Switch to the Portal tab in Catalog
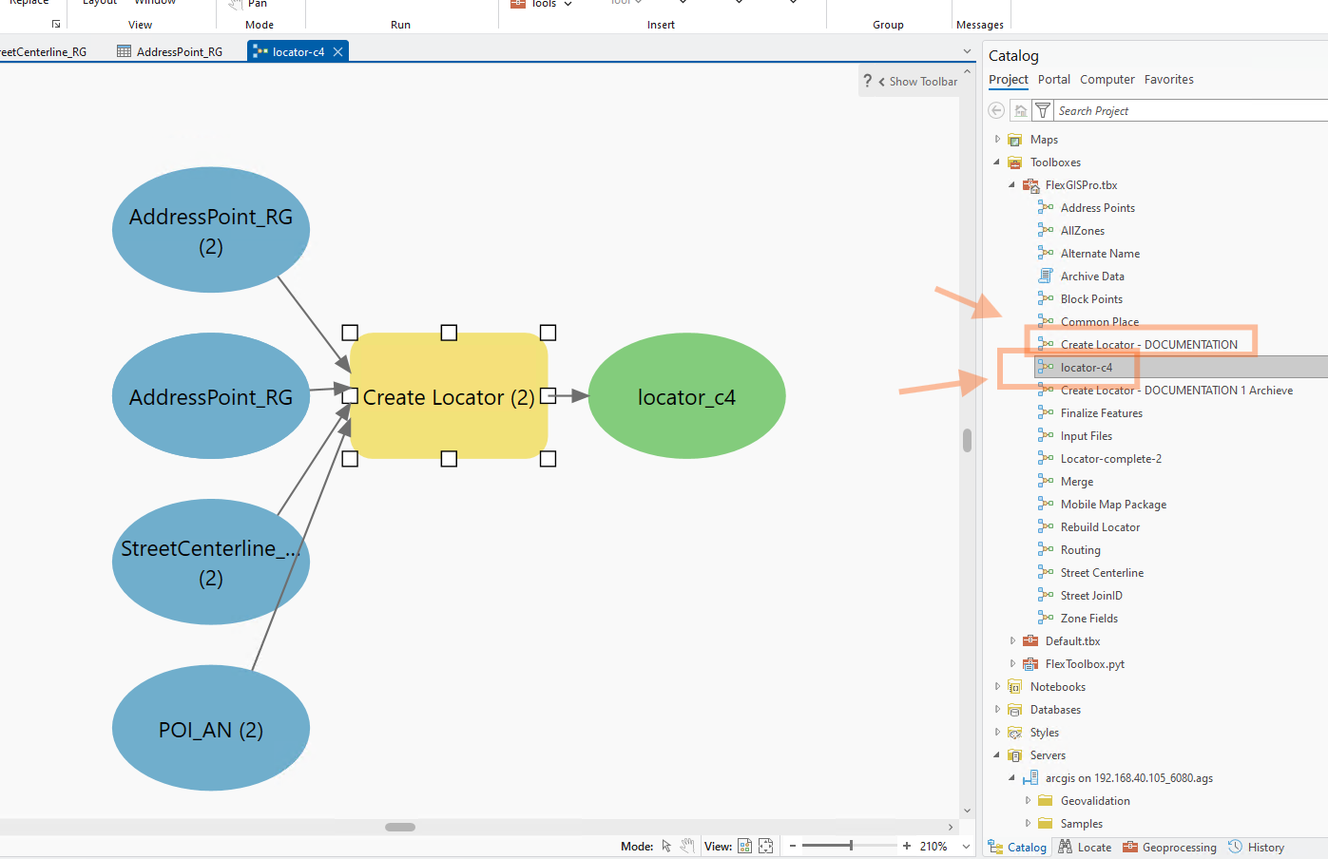This screenshot has height=859, width=1328. point(1053,80)
